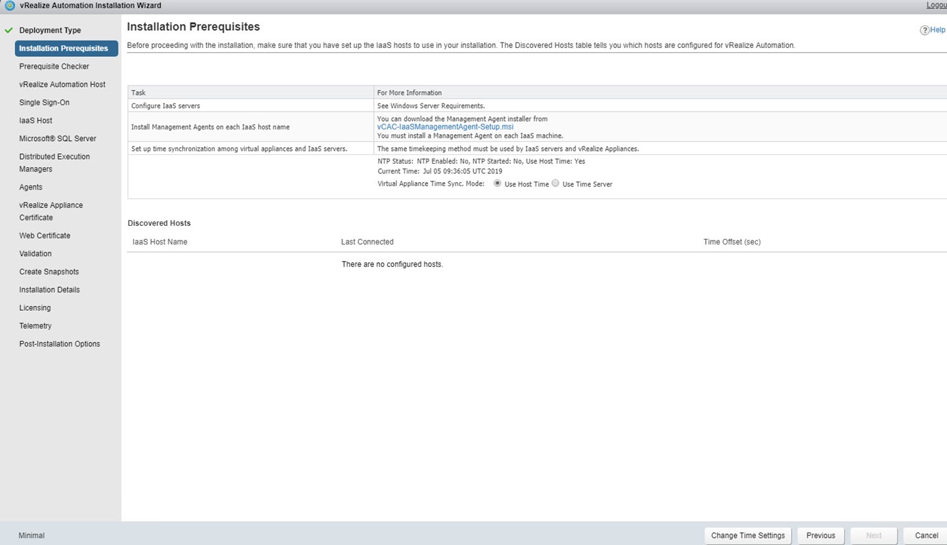The height and width of the screenshot is (545, 947).
Task: Click the vRealize Automation logo icon
Action: (x=10, y=5)
